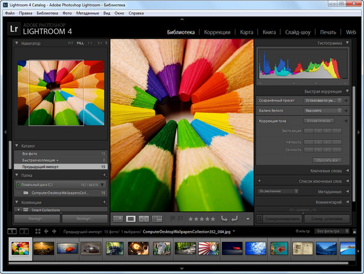Screen dimensions: 364x274
Task: Collapse the Навигатор panel
Action: pyautogui.click(x=17, y=43)
